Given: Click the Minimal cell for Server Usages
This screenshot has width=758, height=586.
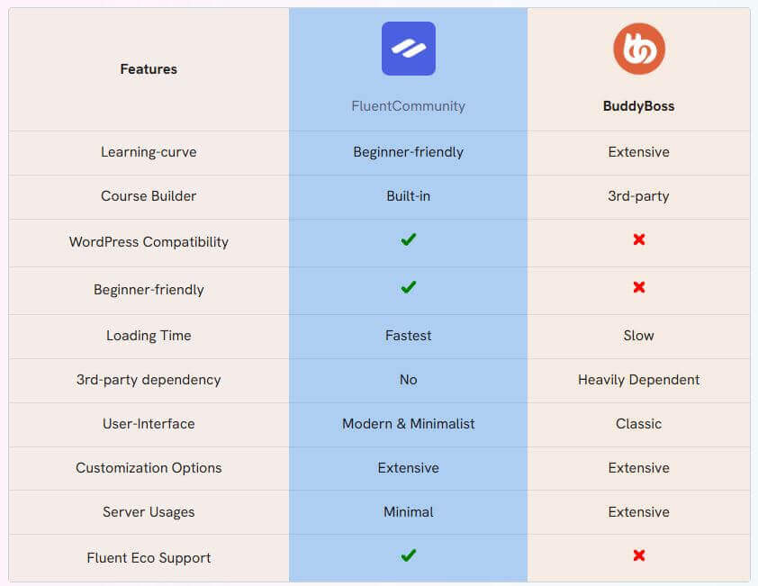Looking at the screenshot, I should click(x=409, y=512).
